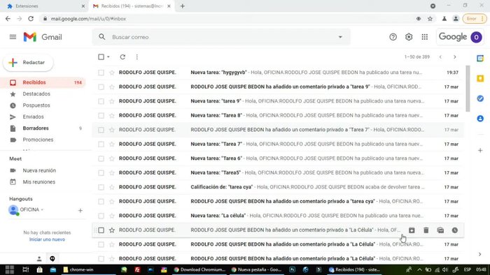Refresh the inbox list

coord(122,57)
